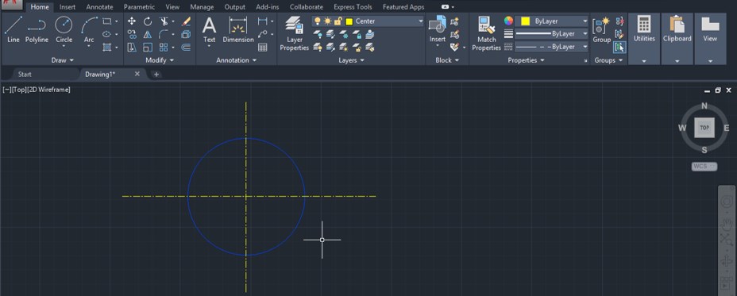Toggle layer on/off lightbulb for Center layer
Screen dimensions: 737x296
(x=317, y=21)
